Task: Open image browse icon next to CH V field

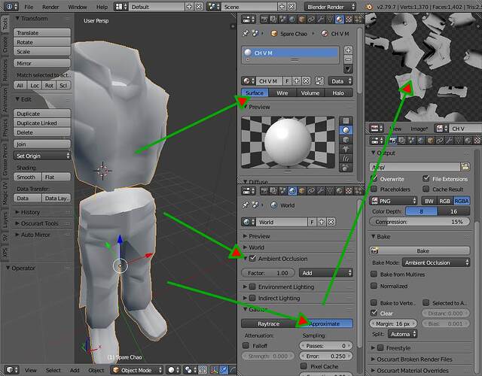Action: point(441,129)
